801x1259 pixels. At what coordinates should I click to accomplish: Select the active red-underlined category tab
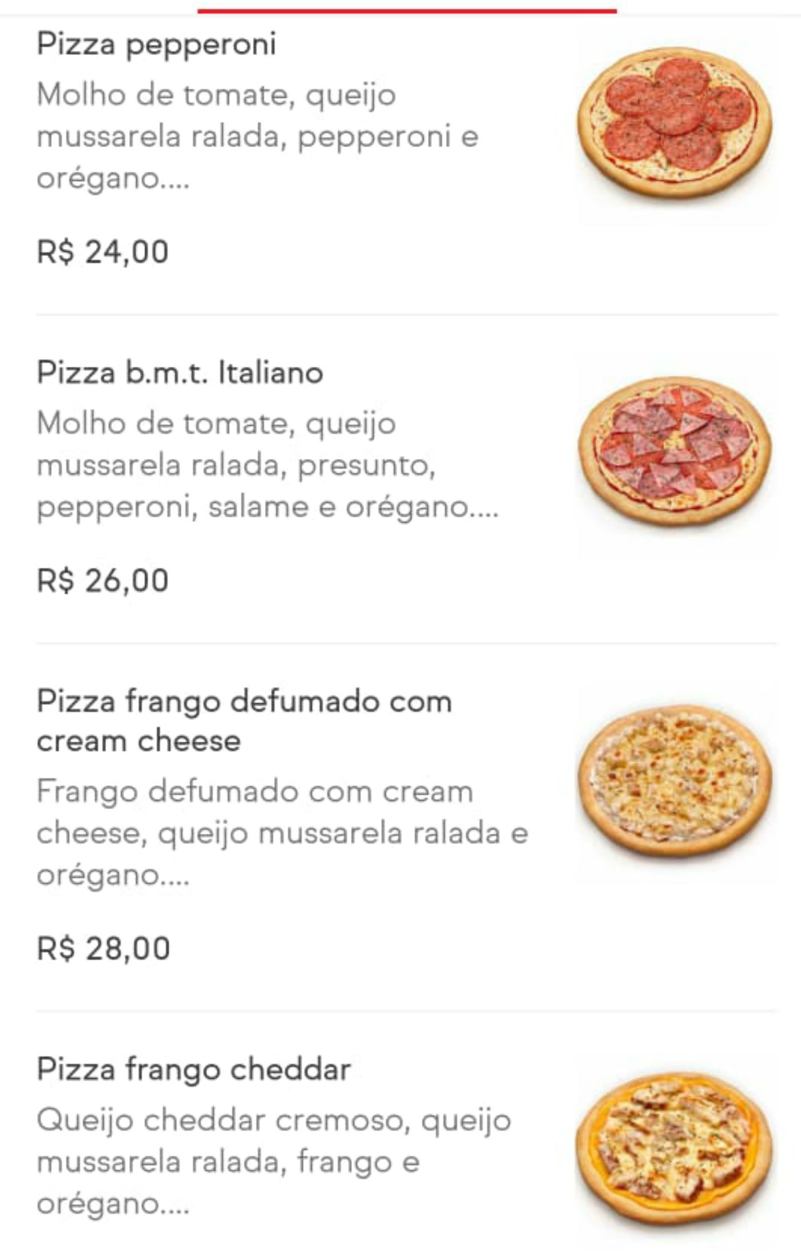pyautogui.click(x=407, y=9)
